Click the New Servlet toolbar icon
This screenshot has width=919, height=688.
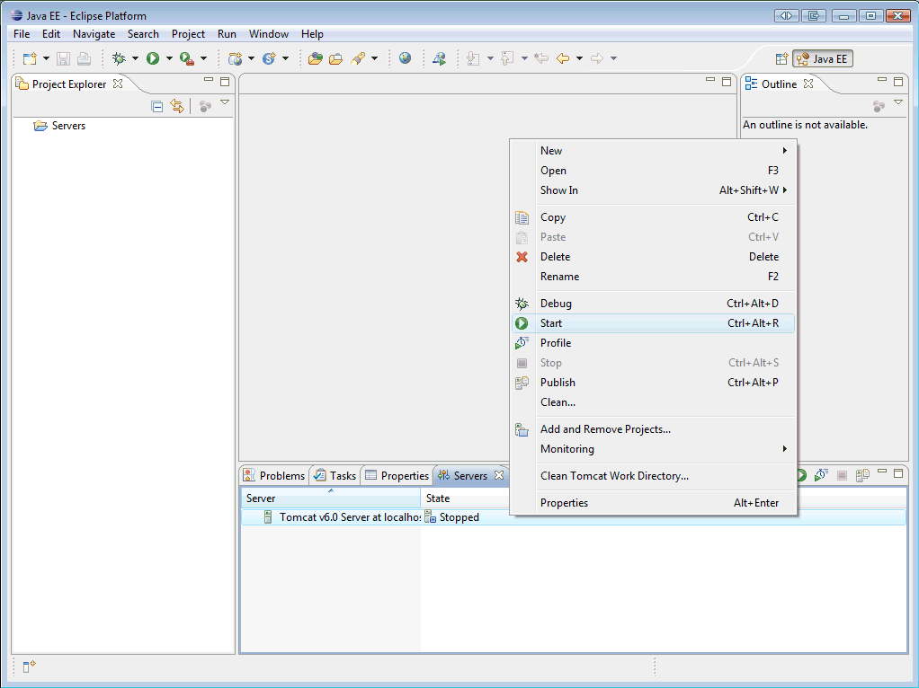click(269, 58)
